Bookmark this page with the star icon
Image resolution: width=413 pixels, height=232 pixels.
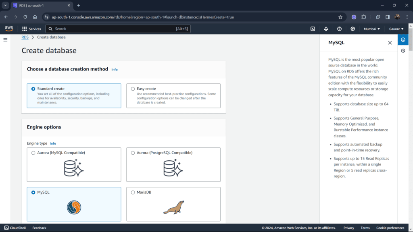click(x=340, y=17)
